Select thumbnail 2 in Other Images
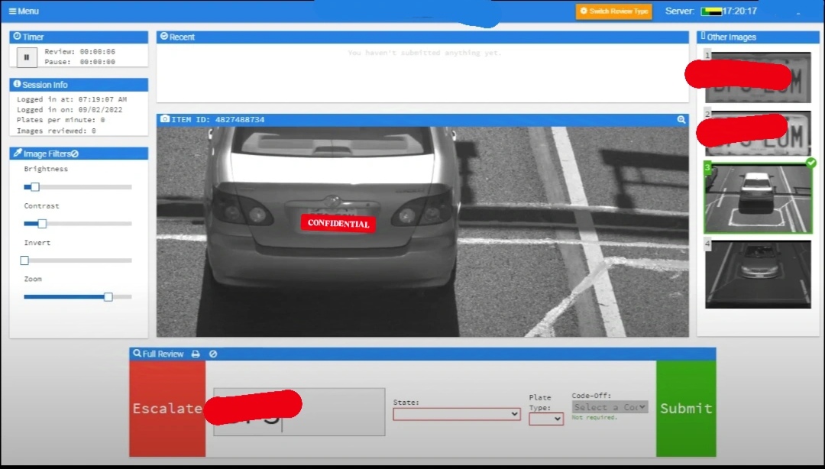This screenshot has height=469, width=825. (758, 133)
